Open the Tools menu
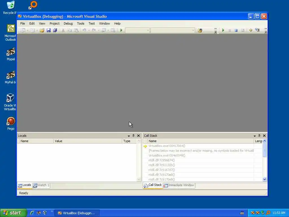Viewport: 289px width, 217px height. [80, 23]
